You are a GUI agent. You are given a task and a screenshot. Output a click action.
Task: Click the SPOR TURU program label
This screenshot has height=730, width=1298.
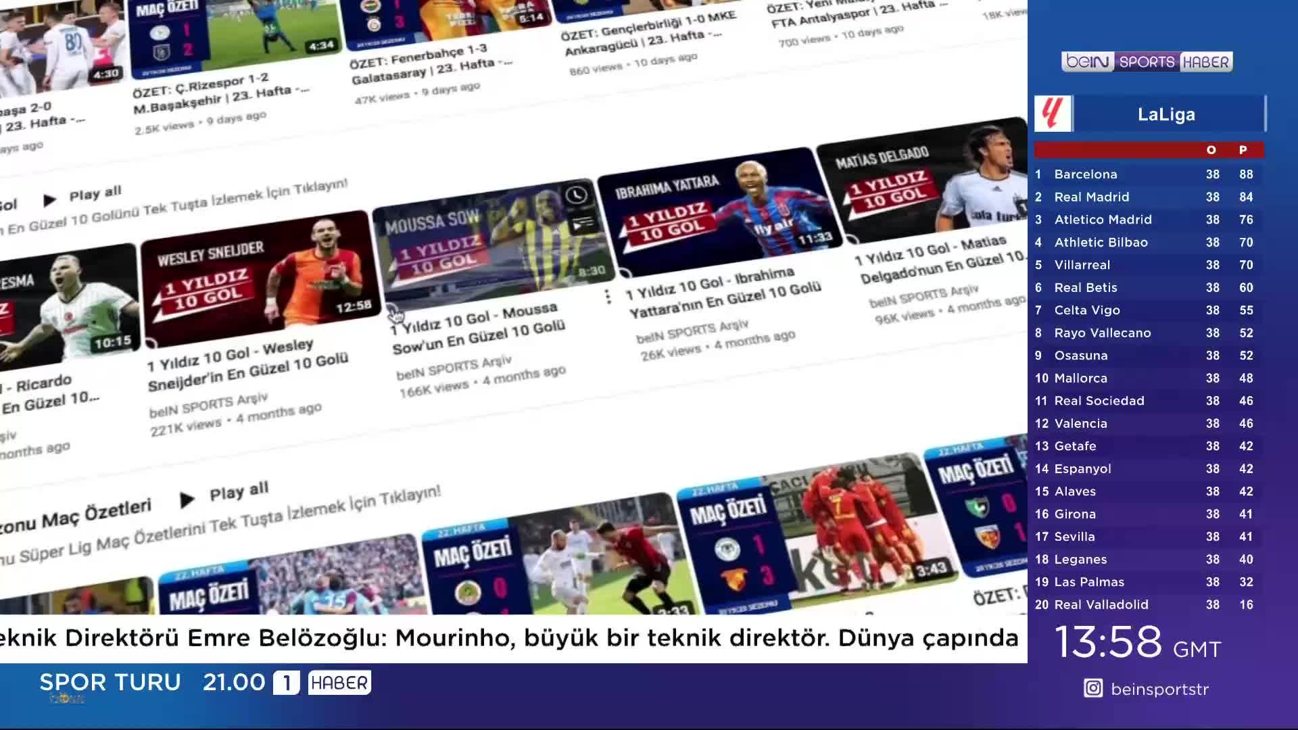click(110, 682)
